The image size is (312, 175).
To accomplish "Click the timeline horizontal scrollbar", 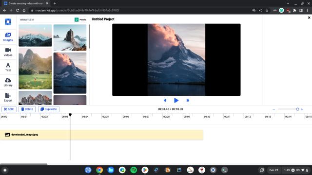I will (x=24, y=164).
